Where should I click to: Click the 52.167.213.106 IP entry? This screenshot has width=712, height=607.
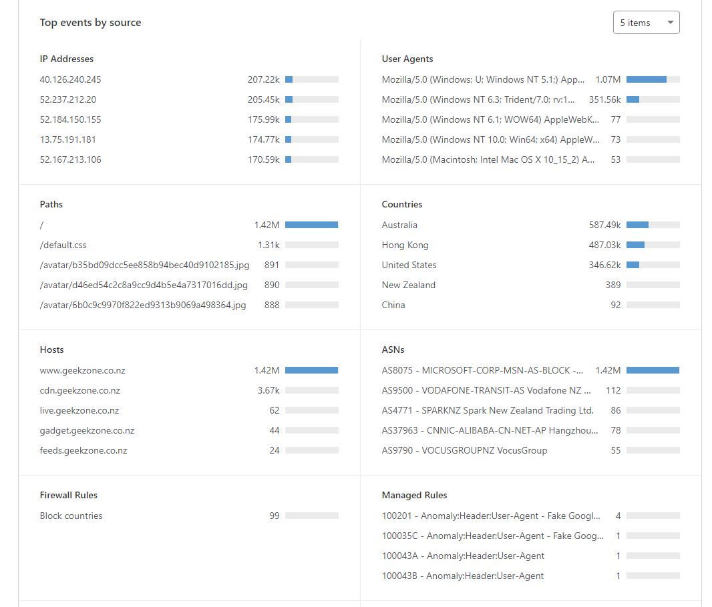(70, 159)
